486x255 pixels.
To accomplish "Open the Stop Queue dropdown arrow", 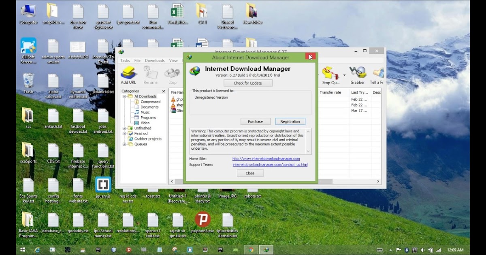I will pyautogui.click(x=344, y=75).
